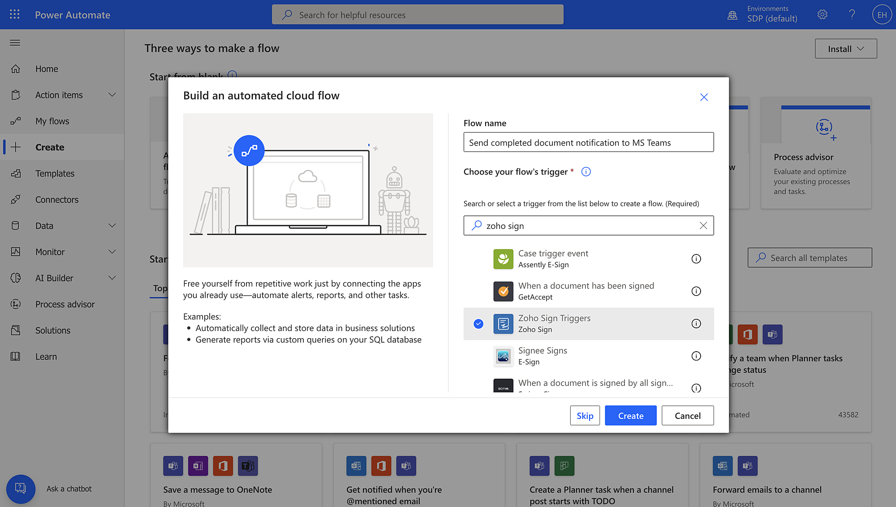Go to Home in the sidebar

[62, 69]
